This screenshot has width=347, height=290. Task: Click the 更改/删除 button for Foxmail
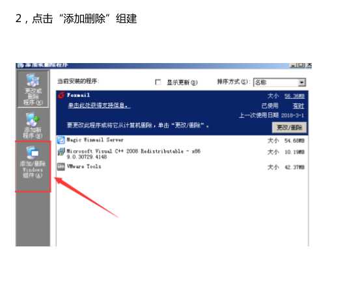[x=289, y=127]
